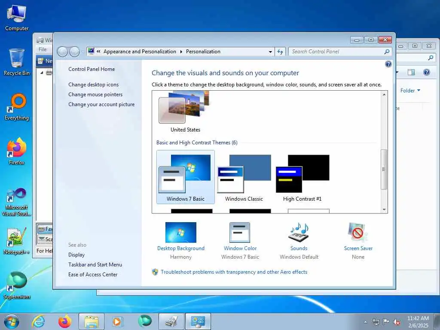Open the File menu in background window
Screen dimensions: 440x330
43,49
